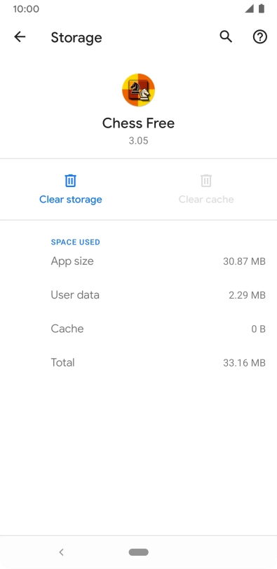Tap the SPACE USED section header
Viewport: 277px width, 569px height.
coord(75,242)
